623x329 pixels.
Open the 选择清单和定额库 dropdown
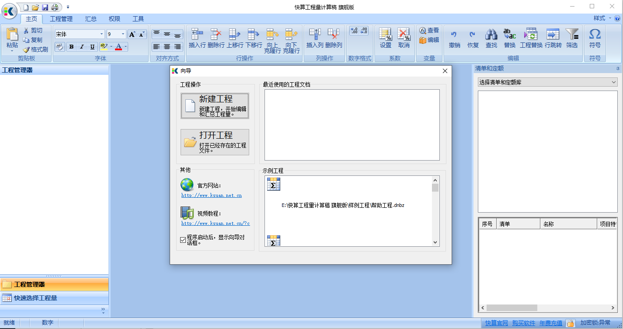(546, 82)
